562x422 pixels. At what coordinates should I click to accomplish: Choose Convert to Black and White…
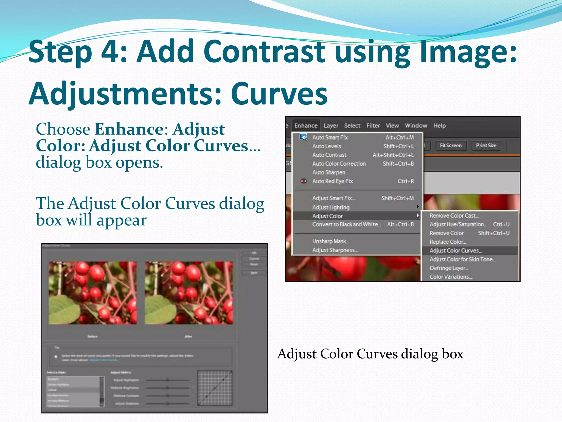pos(357,224)
